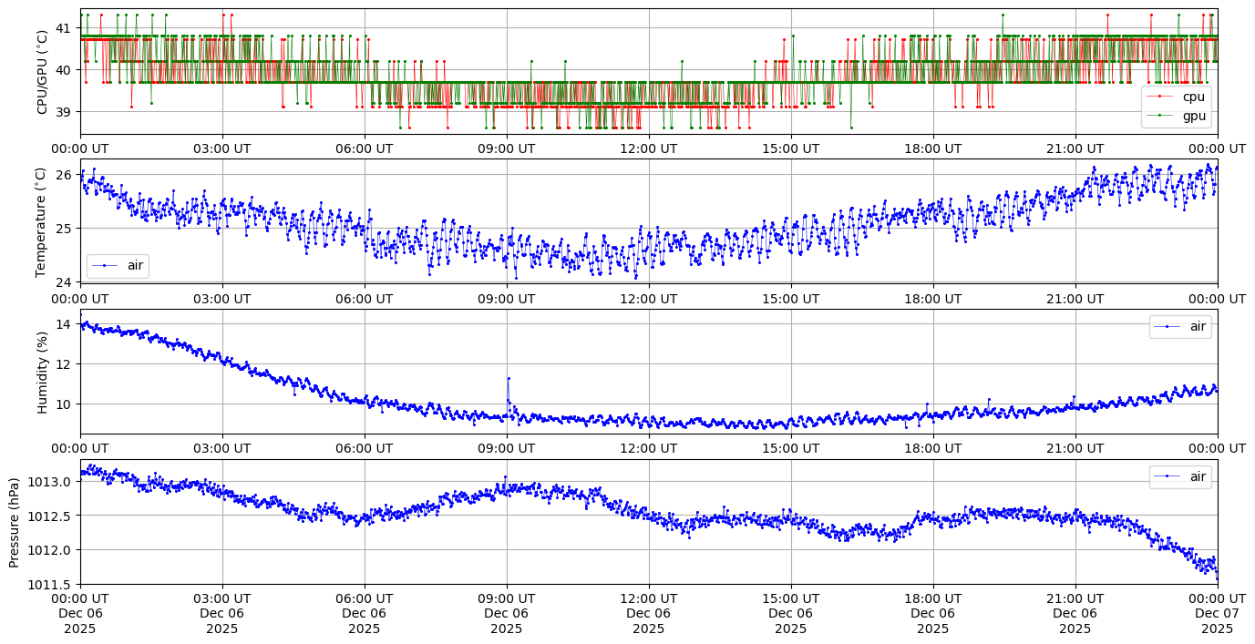The width and height of the screenshot is (1255, 644).
Task: Click the Dec 07 2025 date label
Action: point(1217,621)
